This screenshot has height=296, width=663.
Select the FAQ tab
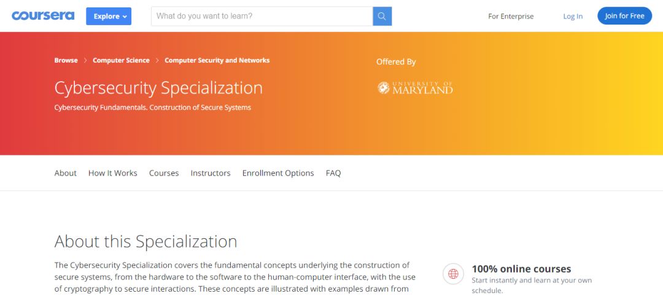point(333,173)
